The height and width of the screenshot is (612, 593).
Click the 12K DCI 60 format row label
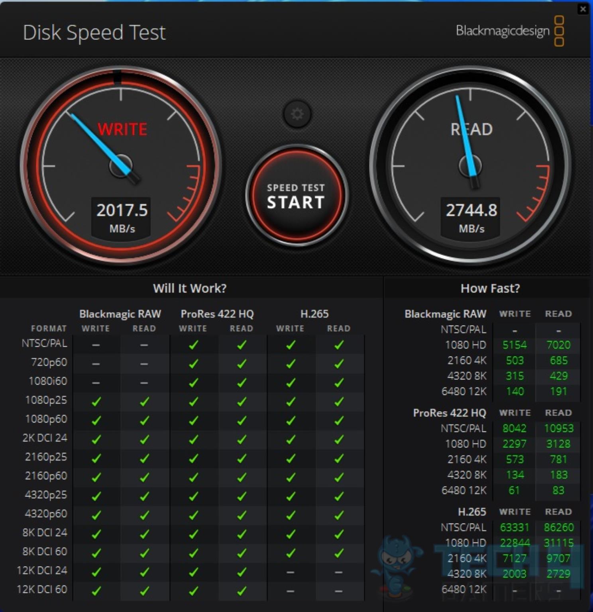(x=42, y=589)
